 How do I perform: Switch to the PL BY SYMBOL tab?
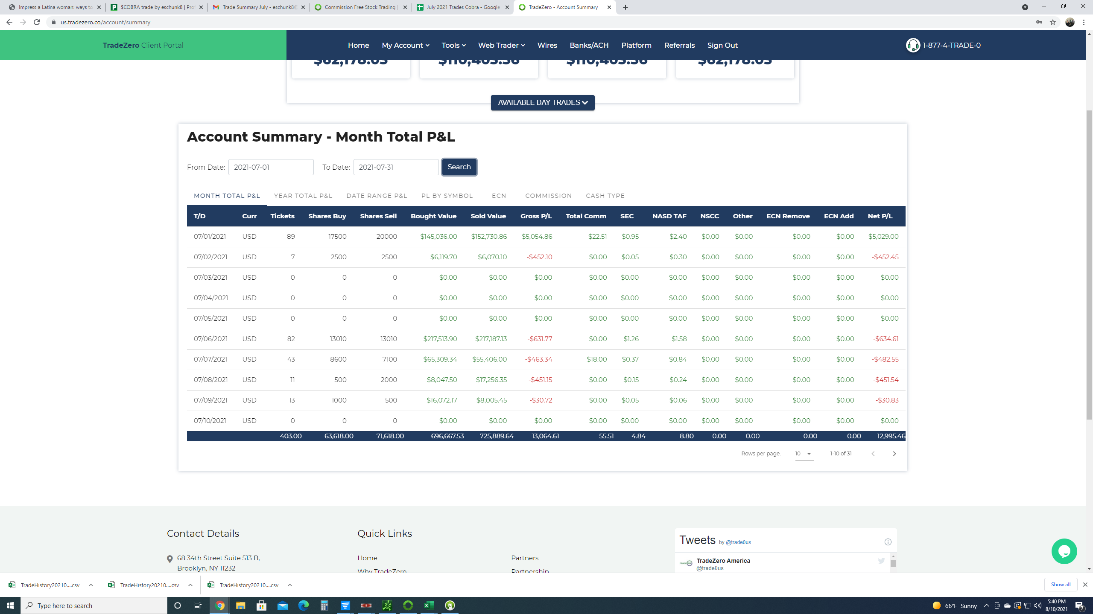[447, 196]
